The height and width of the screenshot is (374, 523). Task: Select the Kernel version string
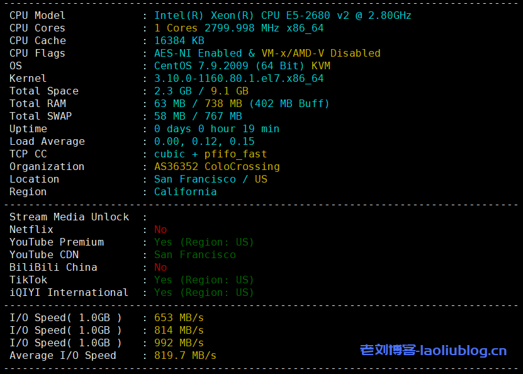click(239, 78)
